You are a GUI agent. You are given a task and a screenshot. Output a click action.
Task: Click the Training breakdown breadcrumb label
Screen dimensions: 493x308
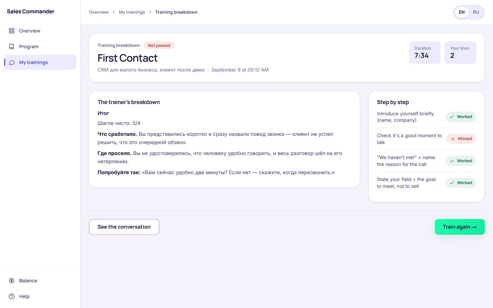176,12
